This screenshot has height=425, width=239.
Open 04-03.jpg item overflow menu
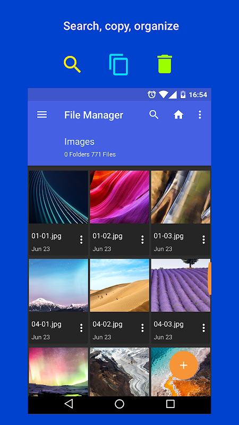(x=203, y=328)
